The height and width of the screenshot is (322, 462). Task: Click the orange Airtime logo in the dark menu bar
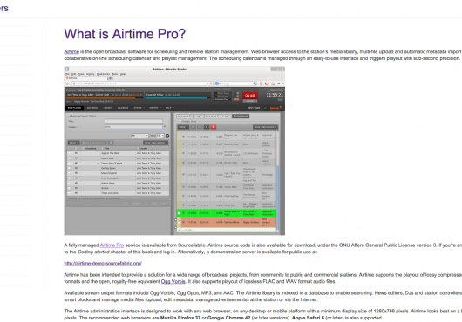tap(275, 108)
